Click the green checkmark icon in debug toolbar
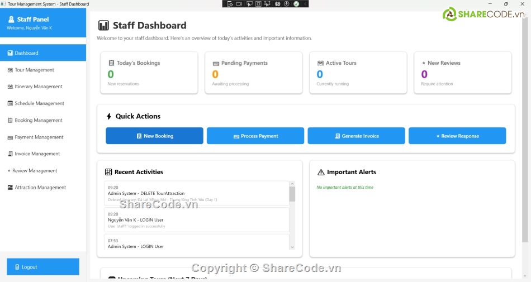The height and width of the screenshot is (282, 531). coord(296,4)
